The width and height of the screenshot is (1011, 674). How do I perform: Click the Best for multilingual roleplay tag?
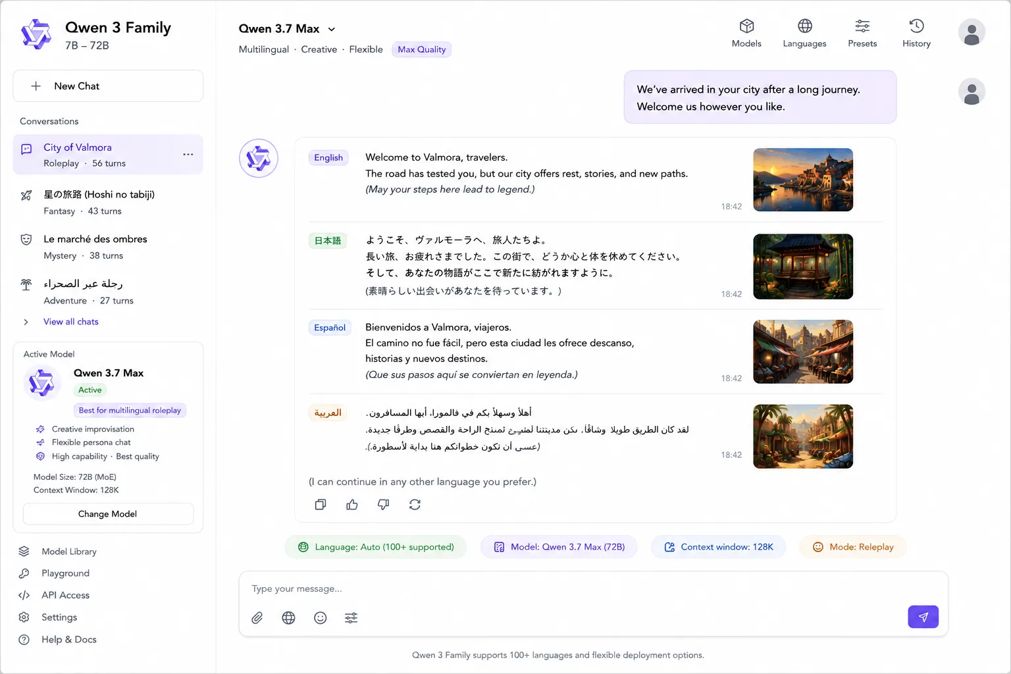pos(130,410)
